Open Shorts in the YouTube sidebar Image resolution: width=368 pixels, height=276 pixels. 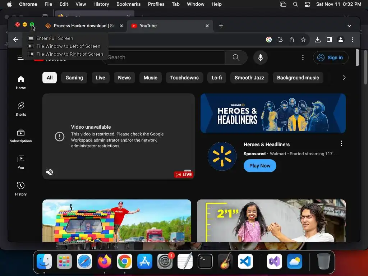20,109
